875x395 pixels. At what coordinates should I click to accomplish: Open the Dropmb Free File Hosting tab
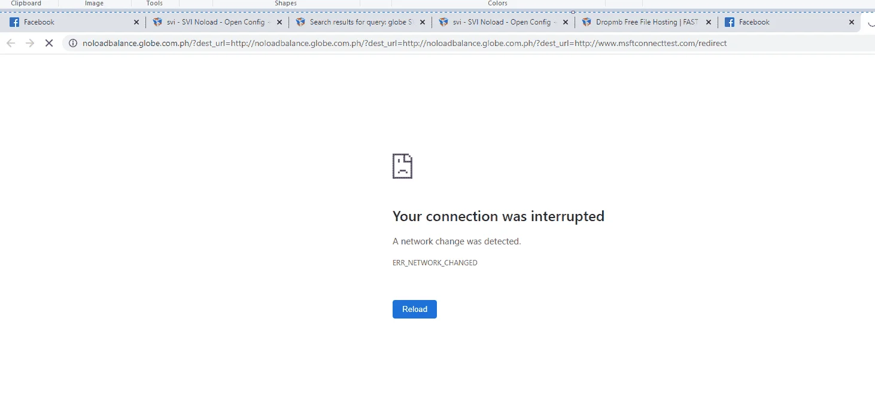click(646, 22)
